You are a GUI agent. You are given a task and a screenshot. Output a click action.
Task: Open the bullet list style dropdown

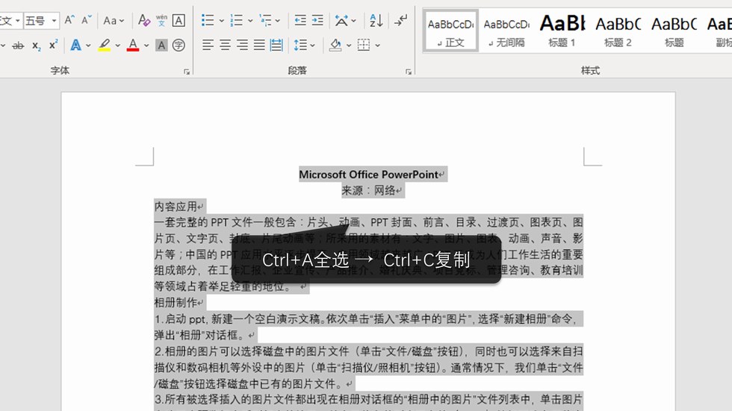tap(220, 21)
